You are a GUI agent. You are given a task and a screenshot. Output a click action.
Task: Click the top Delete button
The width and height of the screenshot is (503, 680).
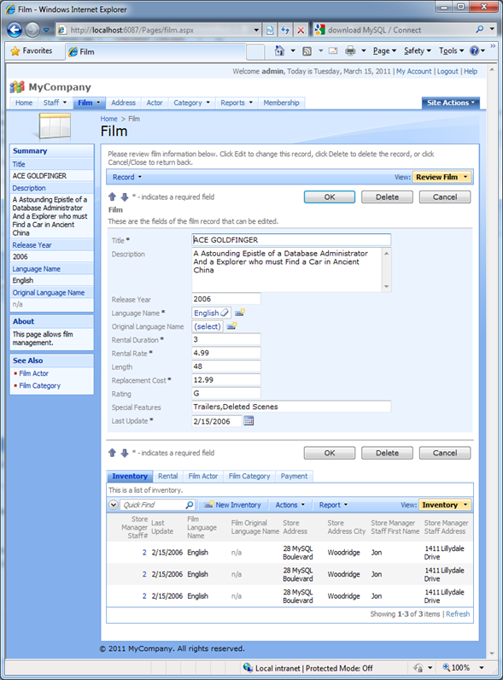pyautogui.click(x=387, y=196)
